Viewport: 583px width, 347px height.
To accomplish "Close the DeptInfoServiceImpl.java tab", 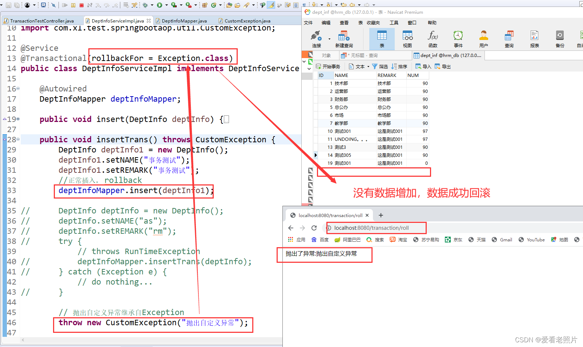I will click(x=149, y=21).
